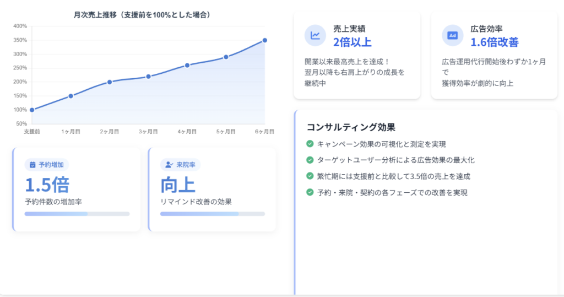Viewport: 564px width, 297px height.
Task: Click the 1.6倍改善 ad efficiency value
Action: [494, 42]
